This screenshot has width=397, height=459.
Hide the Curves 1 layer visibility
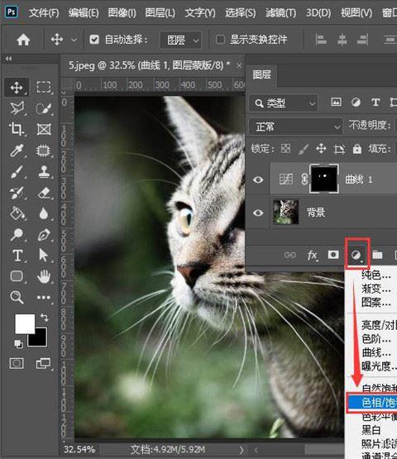click(x=258, y=179)
